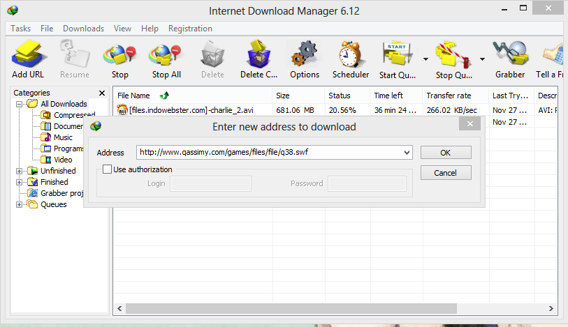This screenshot has width=568, height=327.
Task: Click the Stop Queue icon
Action: point(453,54)
